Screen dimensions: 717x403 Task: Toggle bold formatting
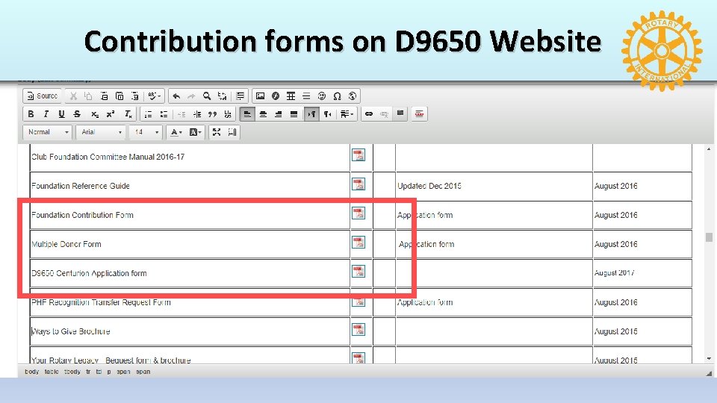pyautogui.click(x=31, y=113)
